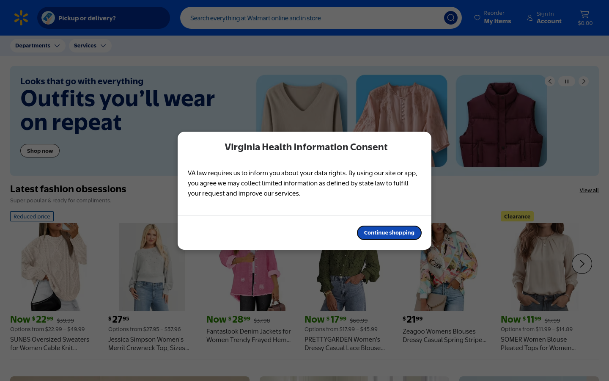Click the Latest fashion obsessions heading
This screenshot has width=609, height=381.
click(68, 189)
